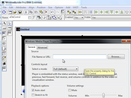Pick the list box widget tool
The image size is (131, 98).
click(4, 33)
